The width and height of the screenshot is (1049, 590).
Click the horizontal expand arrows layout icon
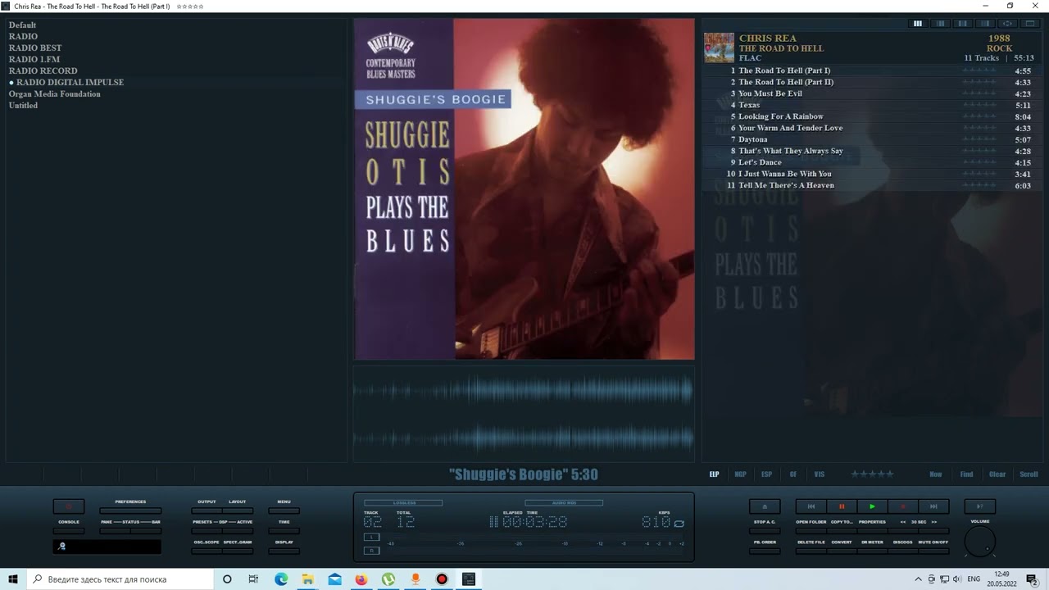[1008, 24]
